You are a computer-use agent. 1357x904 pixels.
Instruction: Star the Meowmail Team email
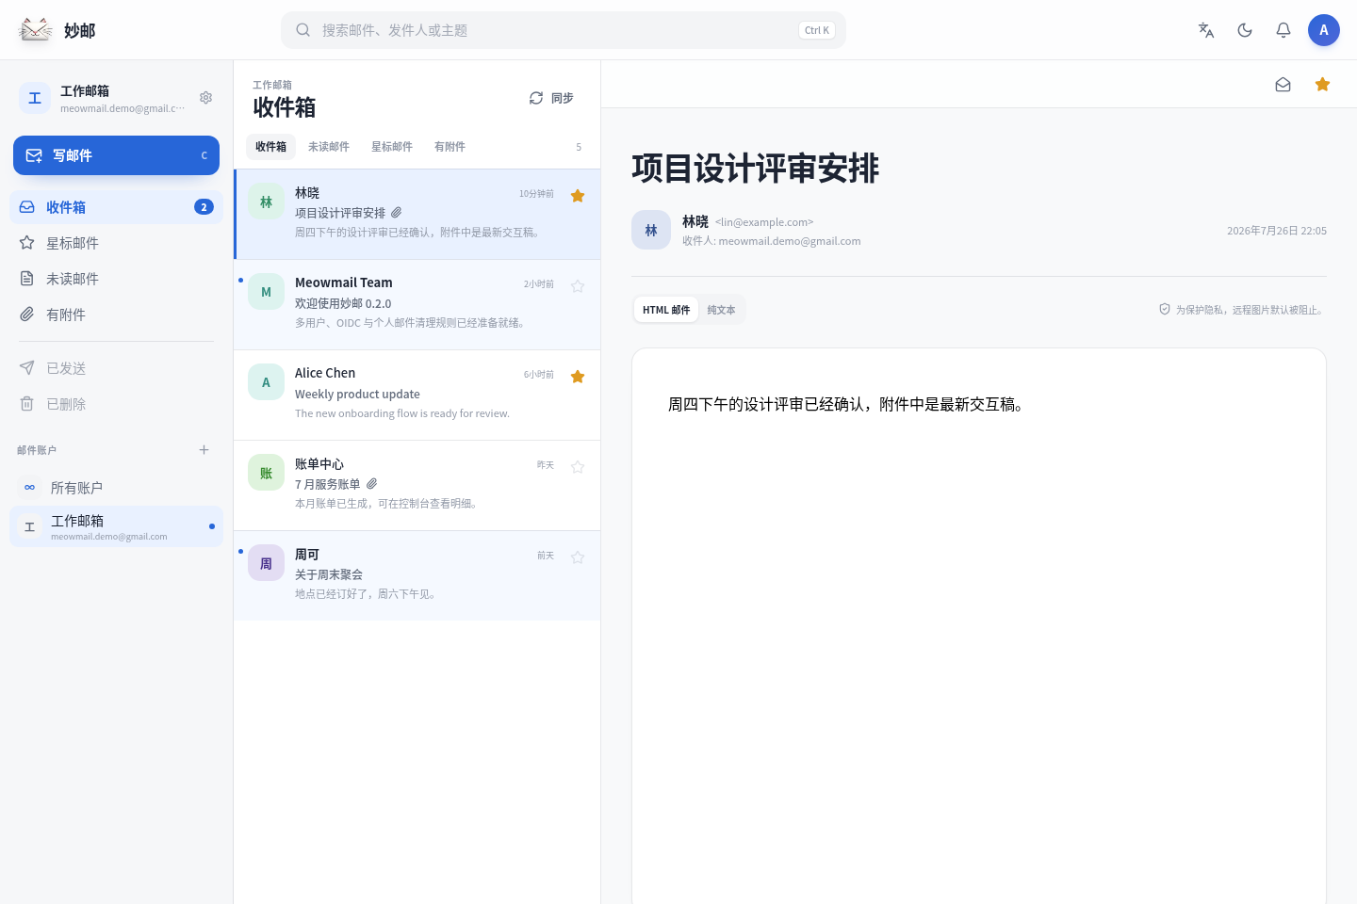578,286
